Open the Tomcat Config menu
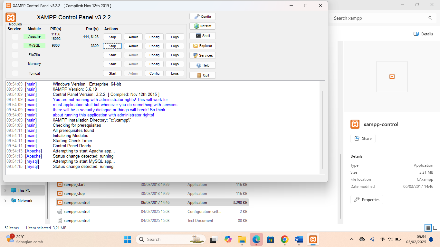The width and height of the screenshot is (440, 247). [x=154, y=73]
